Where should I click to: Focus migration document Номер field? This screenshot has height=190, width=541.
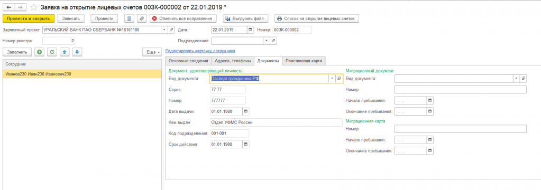(x=460, y=90)
